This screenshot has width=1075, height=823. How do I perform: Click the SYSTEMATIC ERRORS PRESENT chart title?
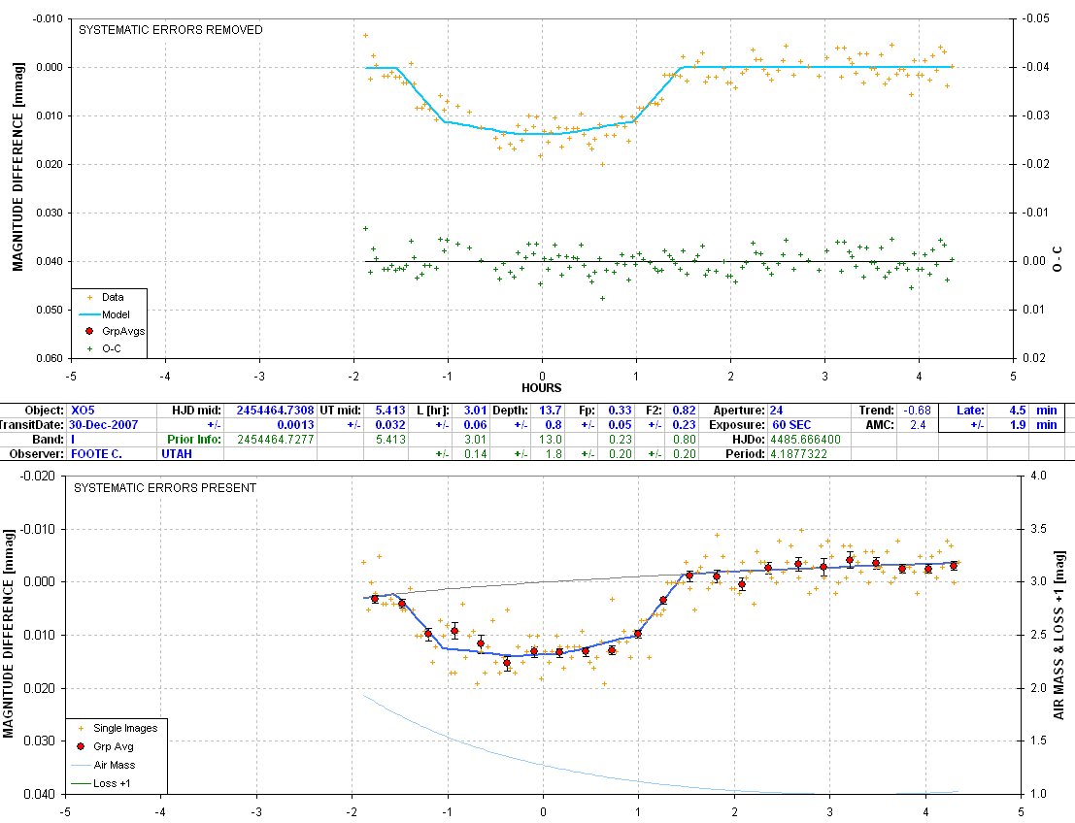(165, 488)
